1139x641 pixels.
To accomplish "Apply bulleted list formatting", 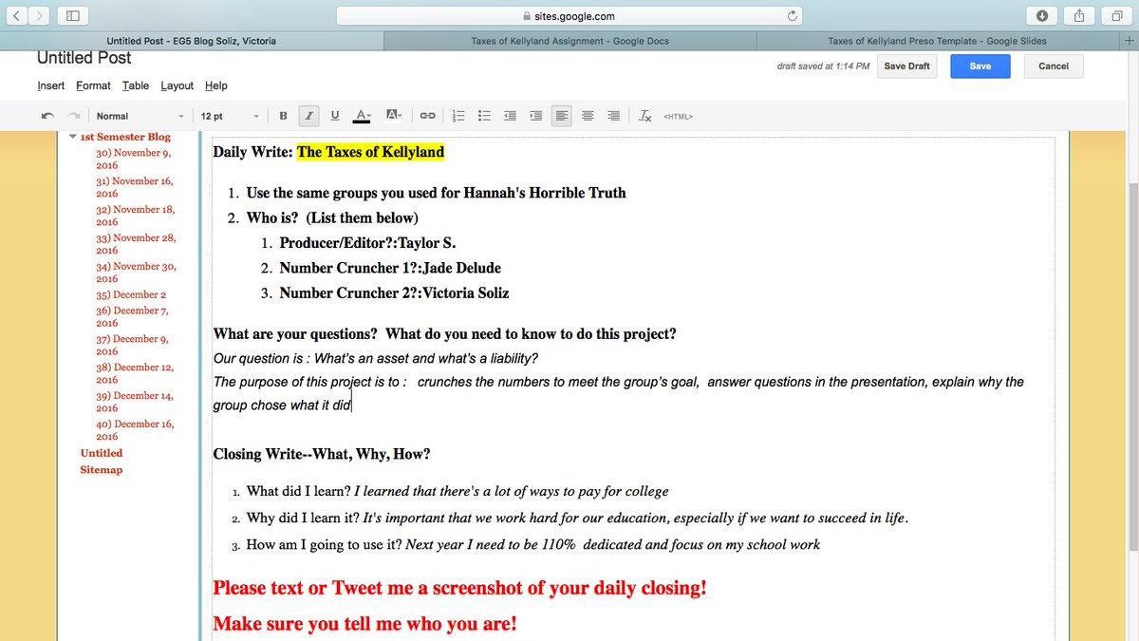I will tap(484, 116).
